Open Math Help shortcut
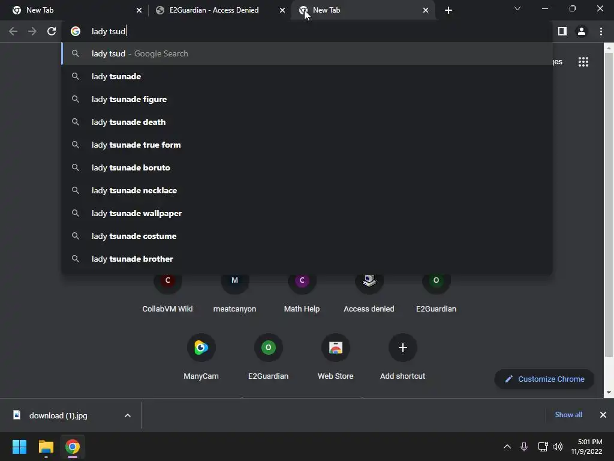 coord(302,292)
